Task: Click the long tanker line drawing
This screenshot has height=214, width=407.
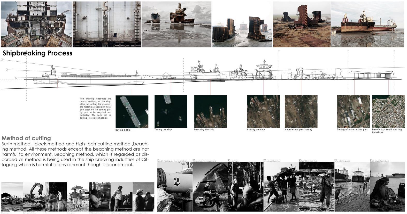Action: click(90, 75)
